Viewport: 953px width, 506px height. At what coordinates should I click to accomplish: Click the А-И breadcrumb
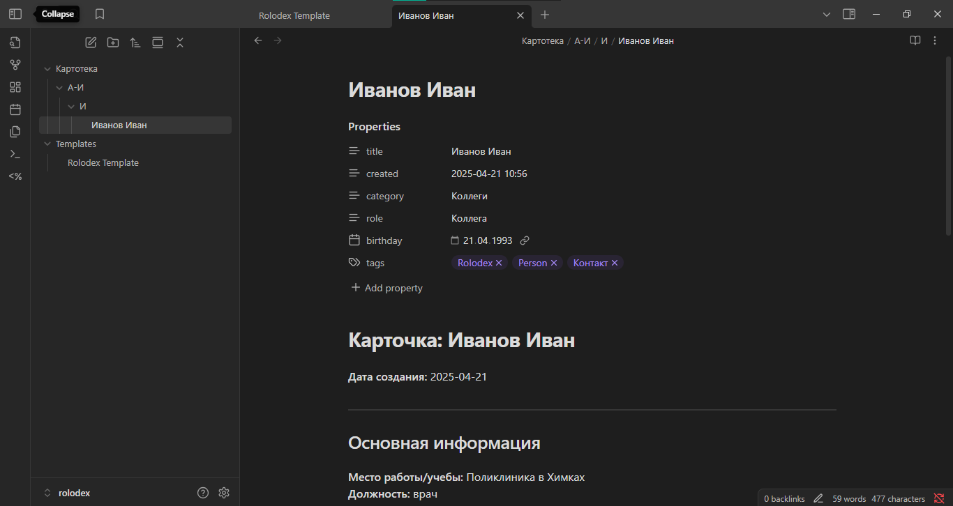583,40
